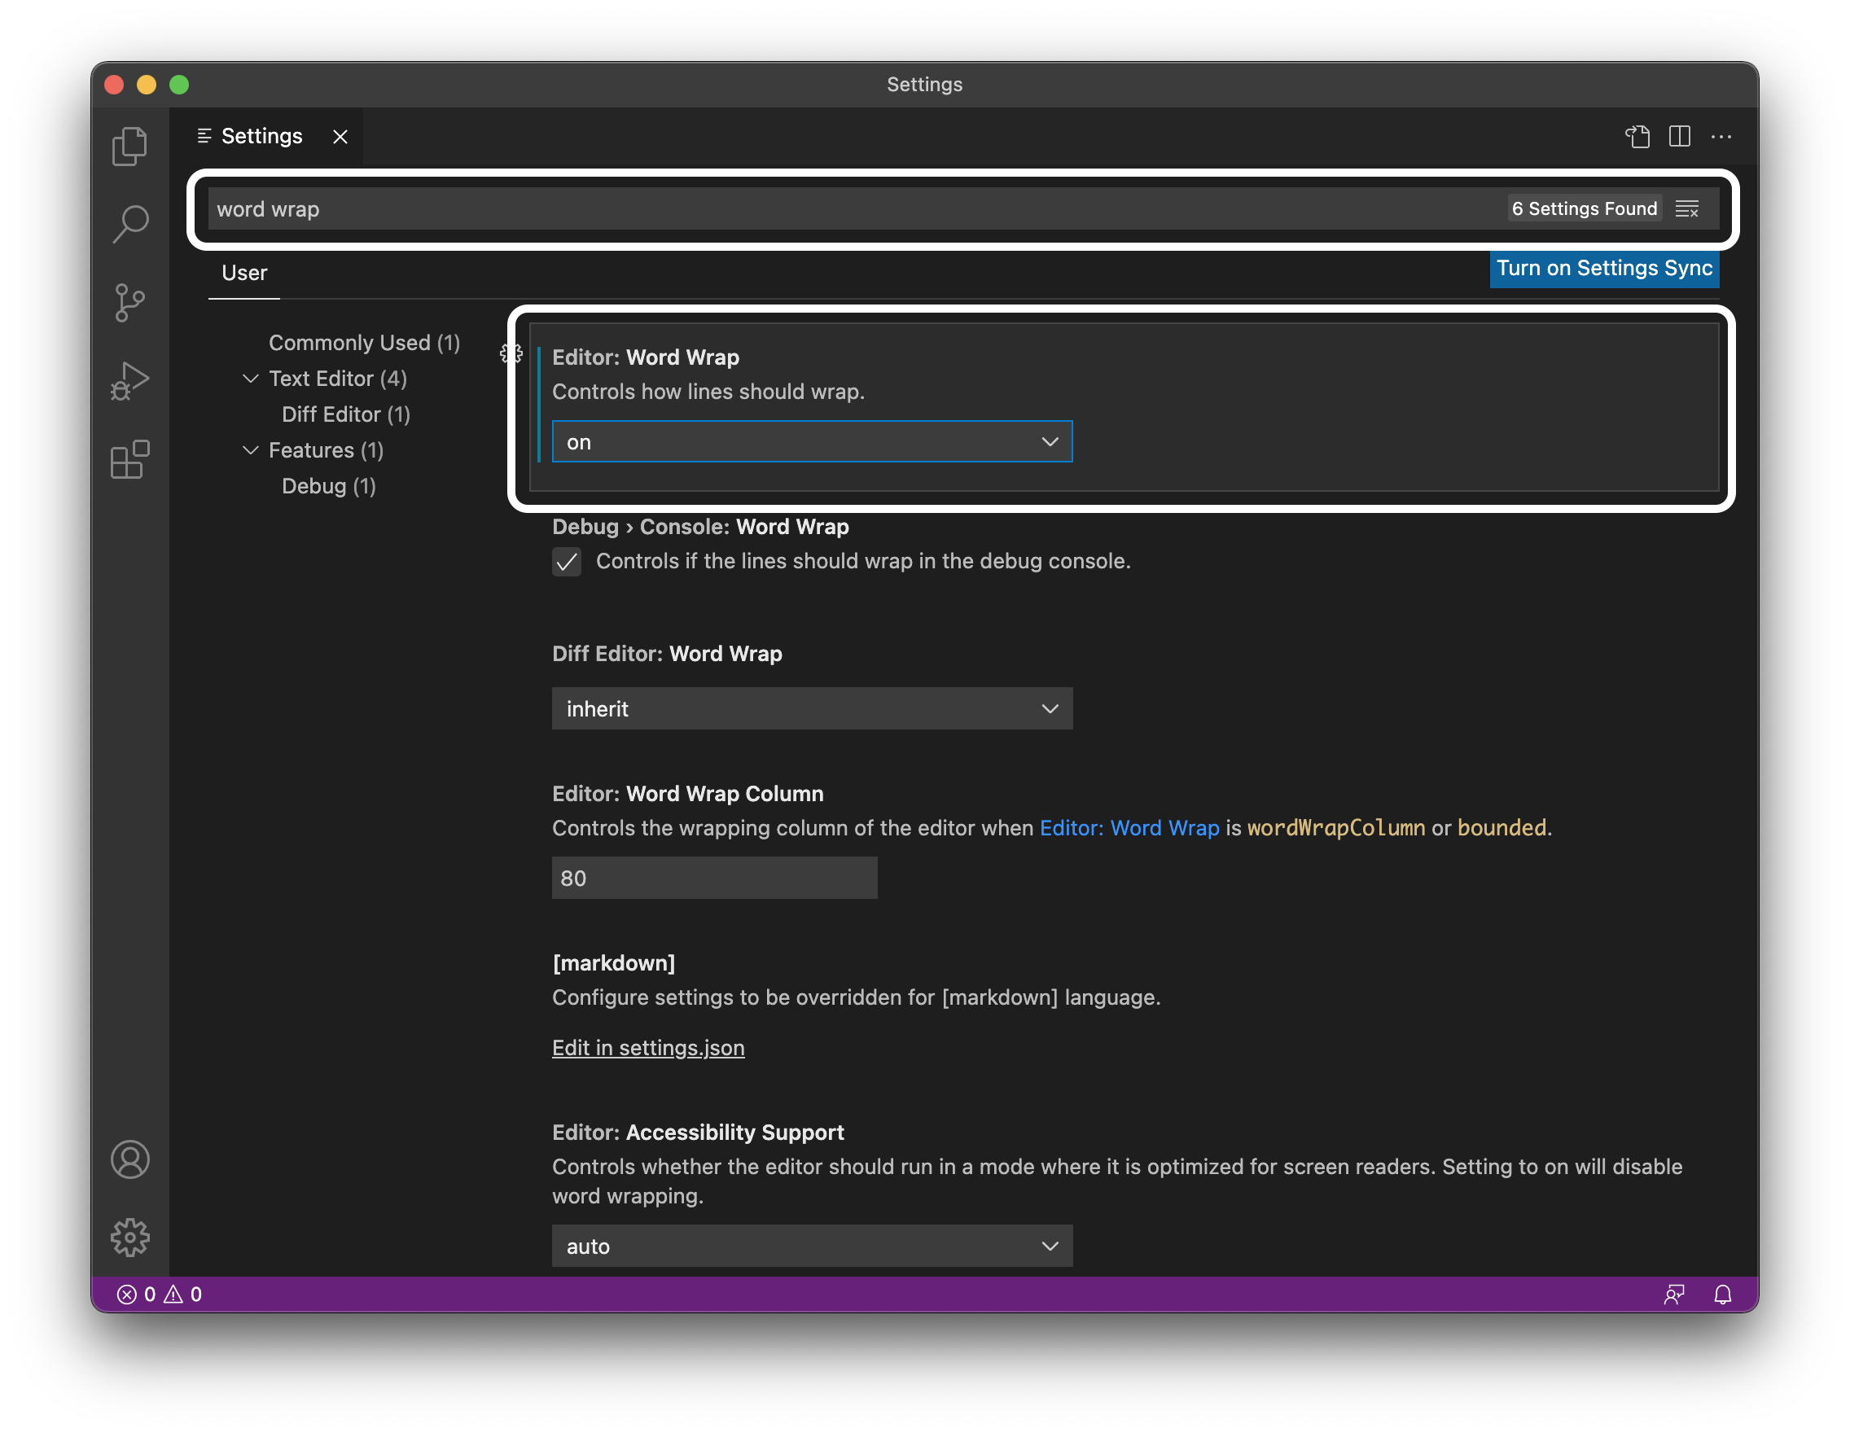Image resolution: width=1850 pixels, height=1433 pixels.
Task: Open settings.json via the Open Settings icon
Action: 1638,136
